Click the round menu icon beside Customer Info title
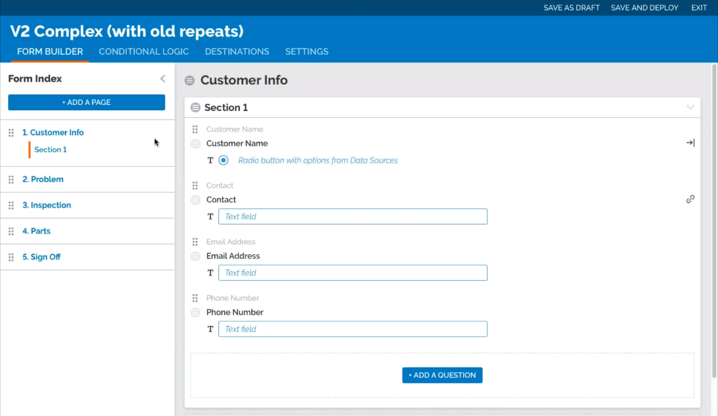 (189, 81)
